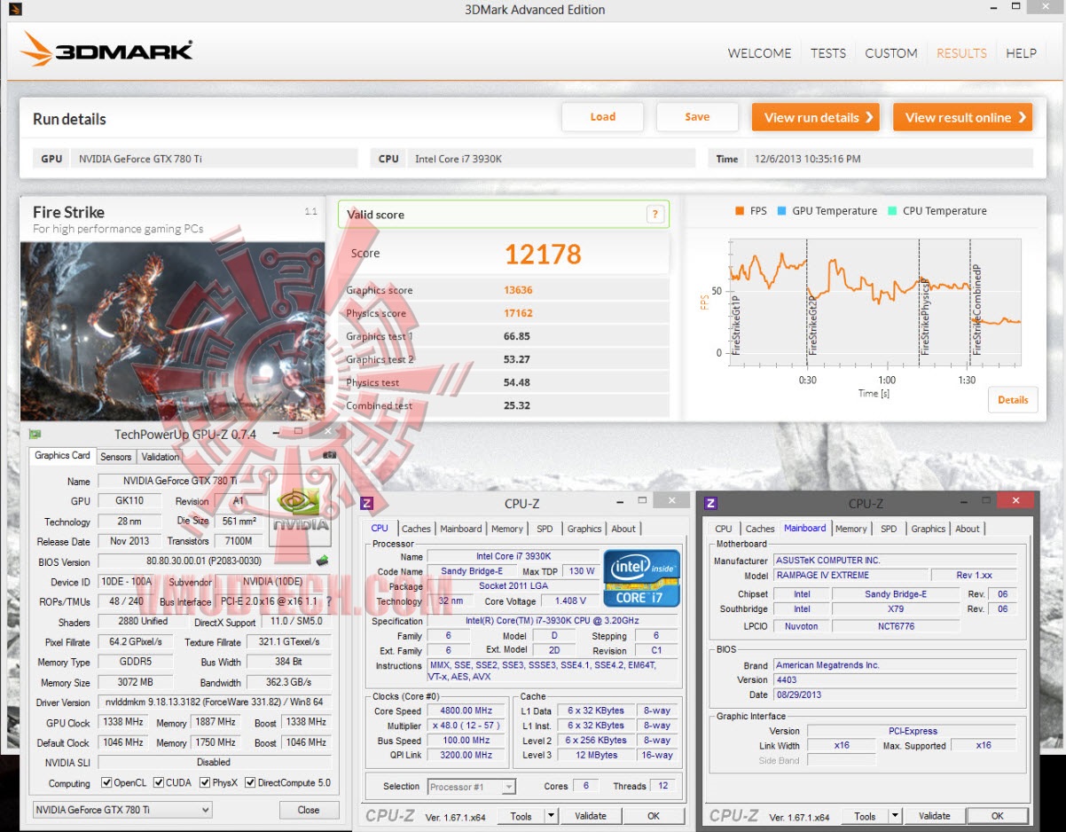Click the GPU-Z Name field value
This screenshot has width=1066, height=832.
tap(180, 481)
